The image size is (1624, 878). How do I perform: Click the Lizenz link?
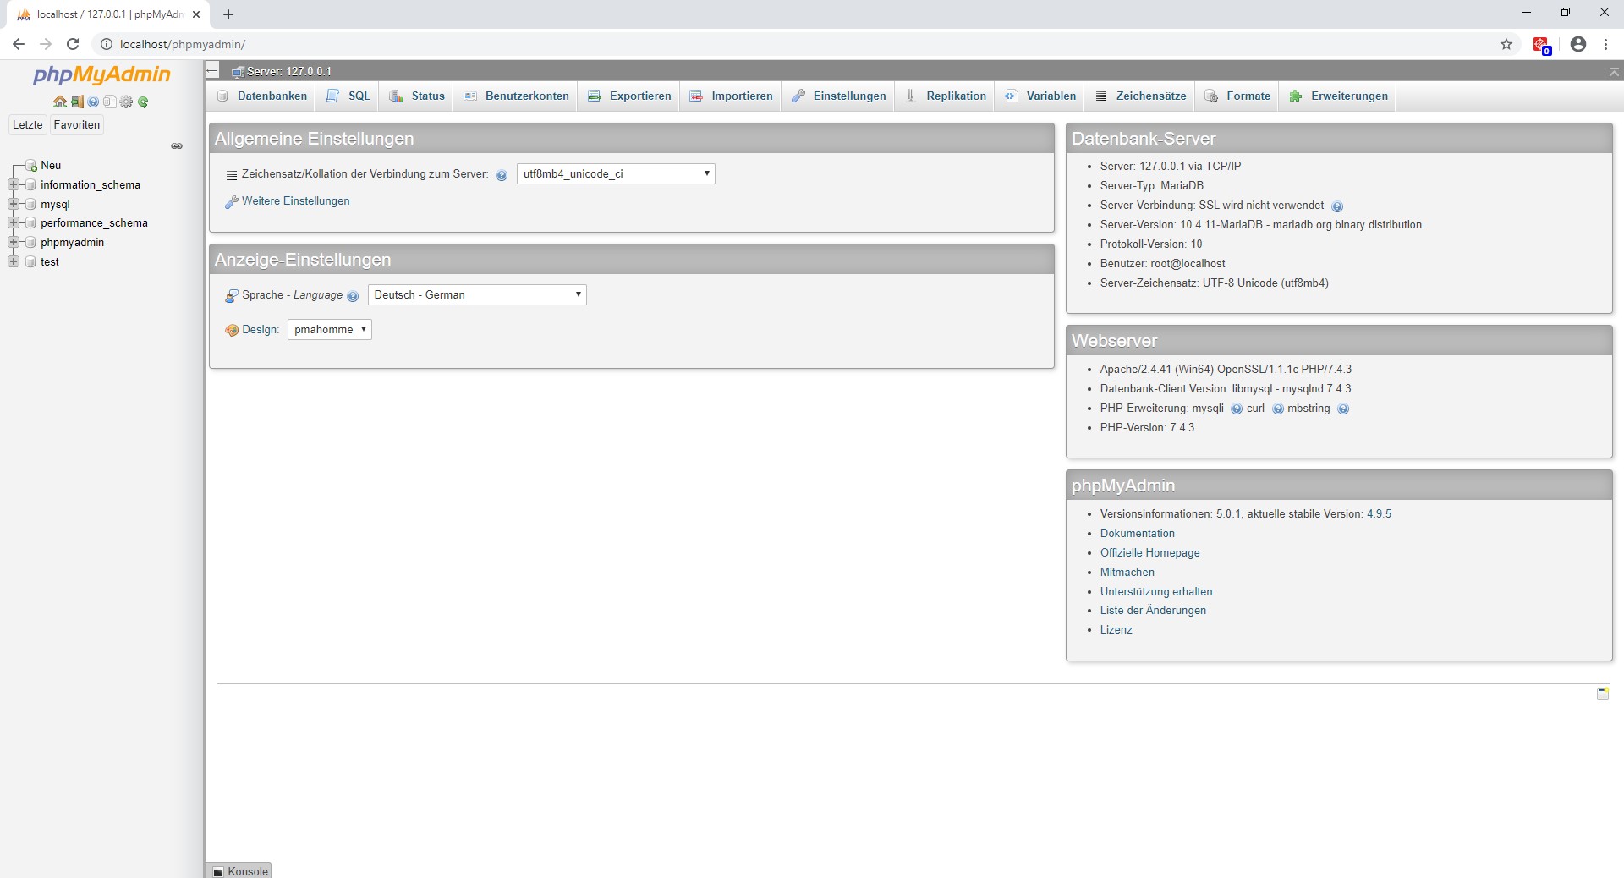coord(1116,630)
